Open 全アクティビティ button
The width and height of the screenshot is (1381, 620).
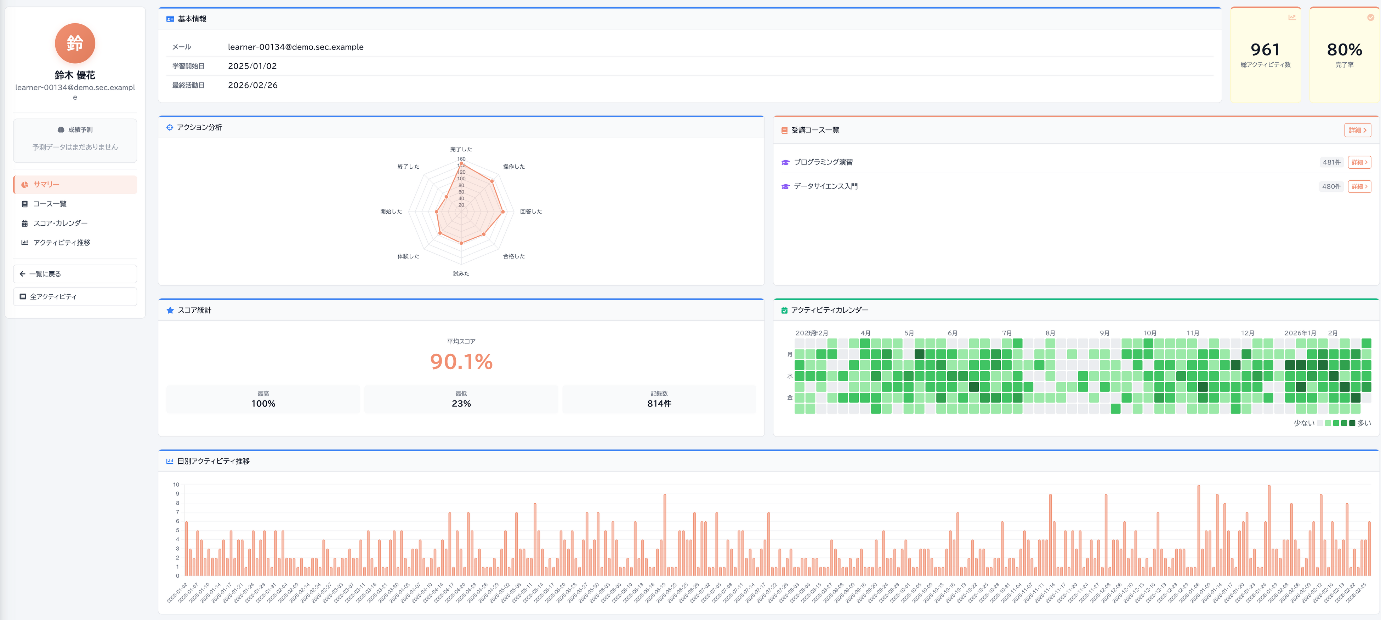[75, 297]
